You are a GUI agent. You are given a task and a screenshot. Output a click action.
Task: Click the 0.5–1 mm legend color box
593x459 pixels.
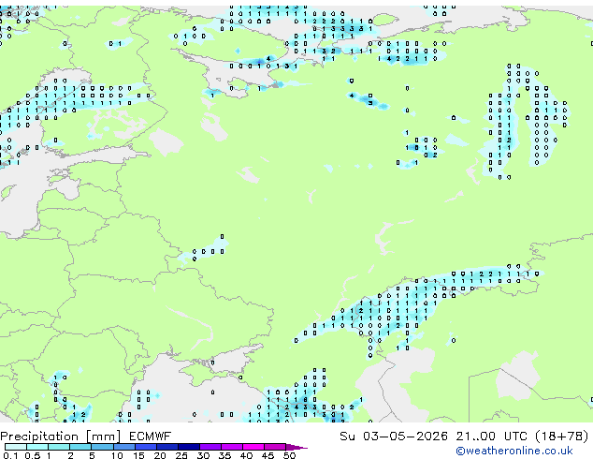click(37, 447)
